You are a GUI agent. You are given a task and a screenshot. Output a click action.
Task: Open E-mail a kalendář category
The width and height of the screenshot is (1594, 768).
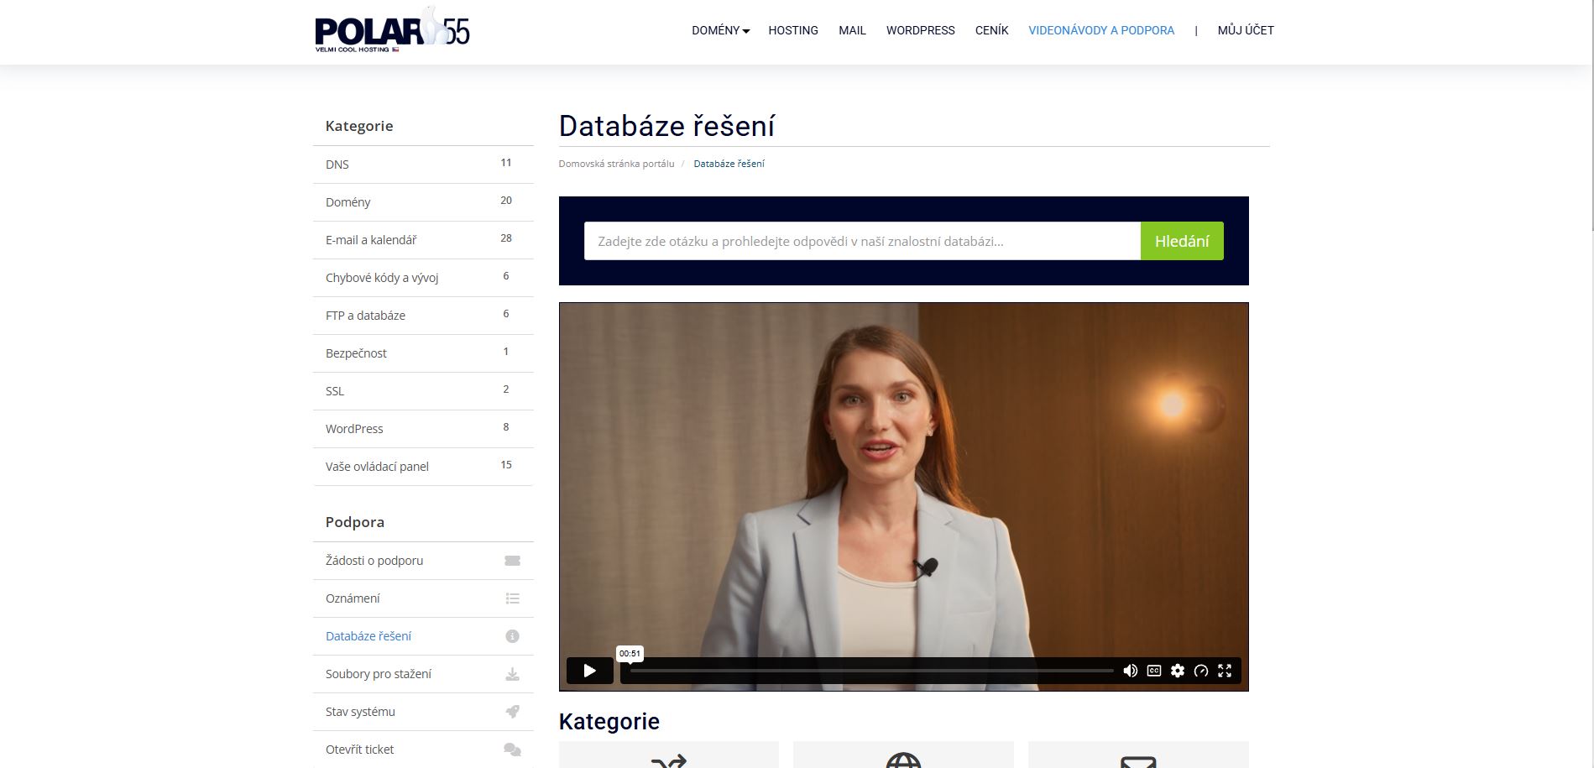(x=423, y=240)
